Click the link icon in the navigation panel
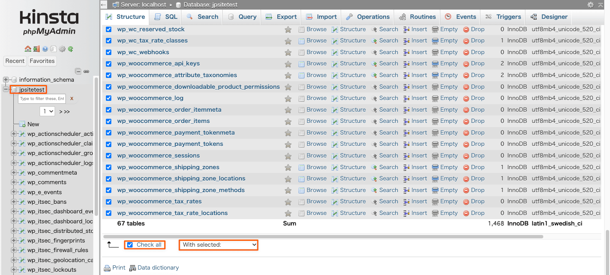The width and height of the screenshot is (610, 275). [86, 71]
